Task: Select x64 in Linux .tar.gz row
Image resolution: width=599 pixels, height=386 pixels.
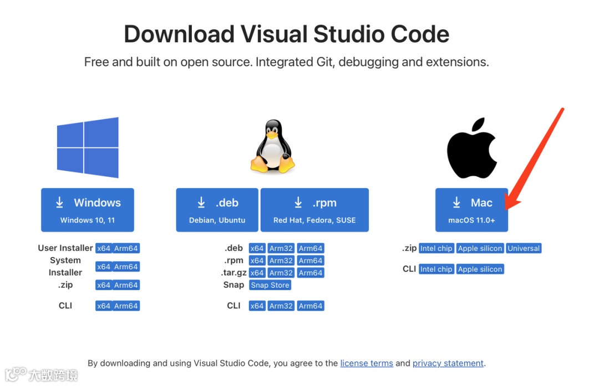Action: point(257,272)
